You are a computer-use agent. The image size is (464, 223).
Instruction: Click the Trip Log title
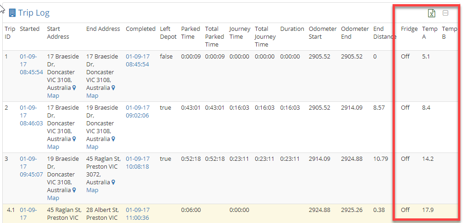[x=34, y=13]
